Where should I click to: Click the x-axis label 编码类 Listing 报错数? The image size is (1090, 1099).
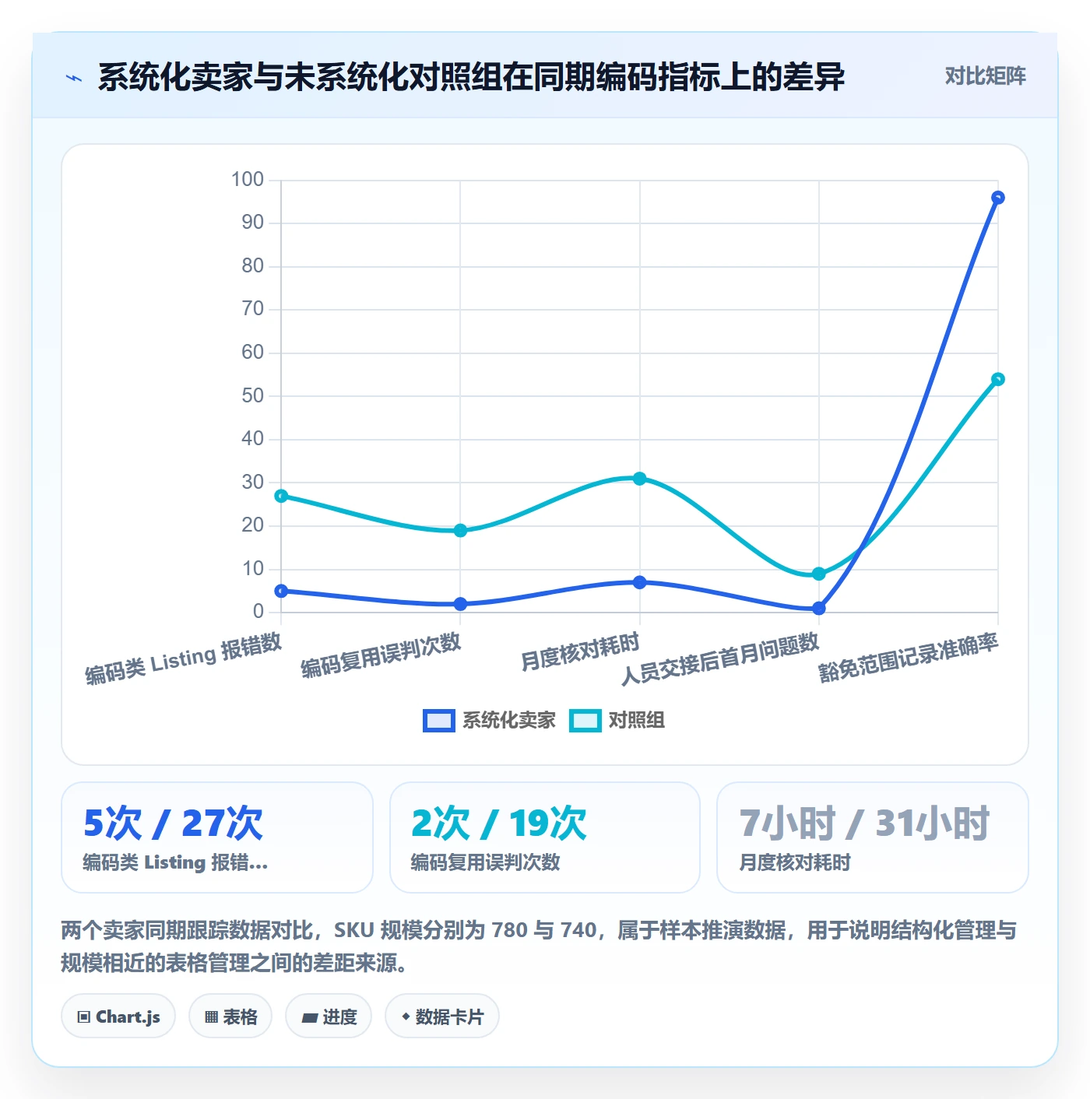184,659
